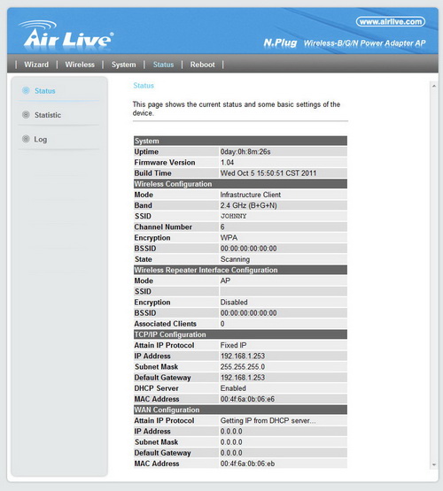Go to the Log page

pos(41,140)
